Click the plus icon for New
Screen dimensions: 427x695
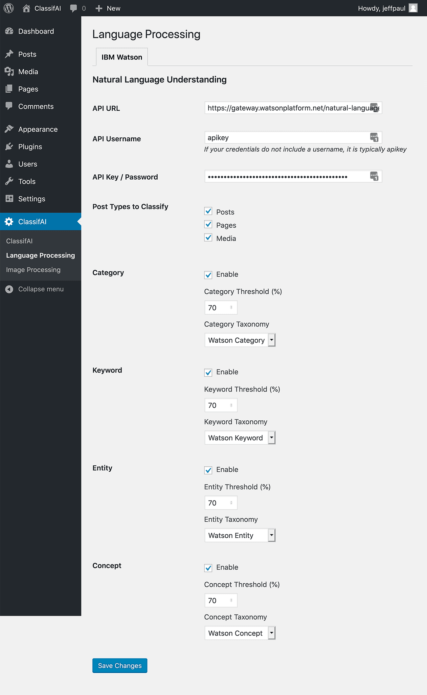click(99, 9)
